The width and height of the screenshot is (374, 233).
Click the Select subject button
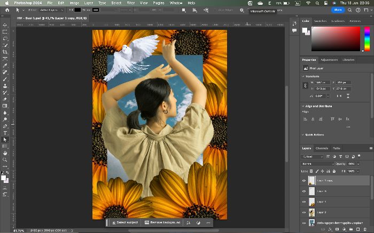click(125, 223)
